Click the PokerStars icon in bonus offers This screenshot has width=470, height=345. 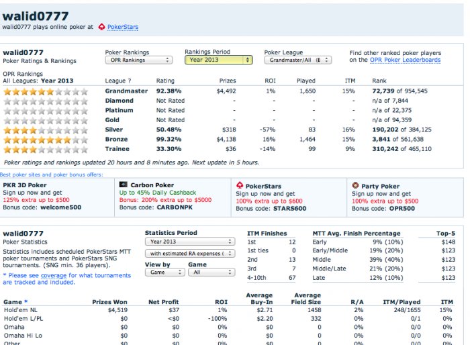tap(240, 185)
